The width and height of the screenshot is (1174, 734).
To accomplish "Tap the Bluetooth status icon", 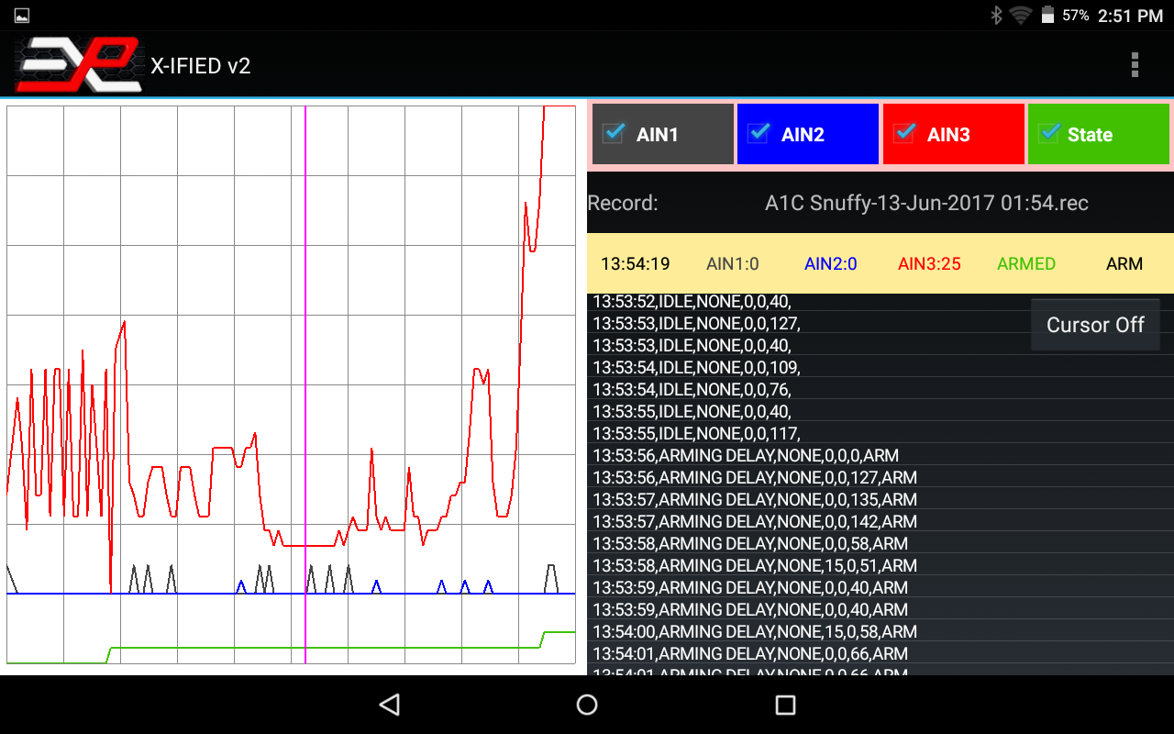I will [996, 16].
